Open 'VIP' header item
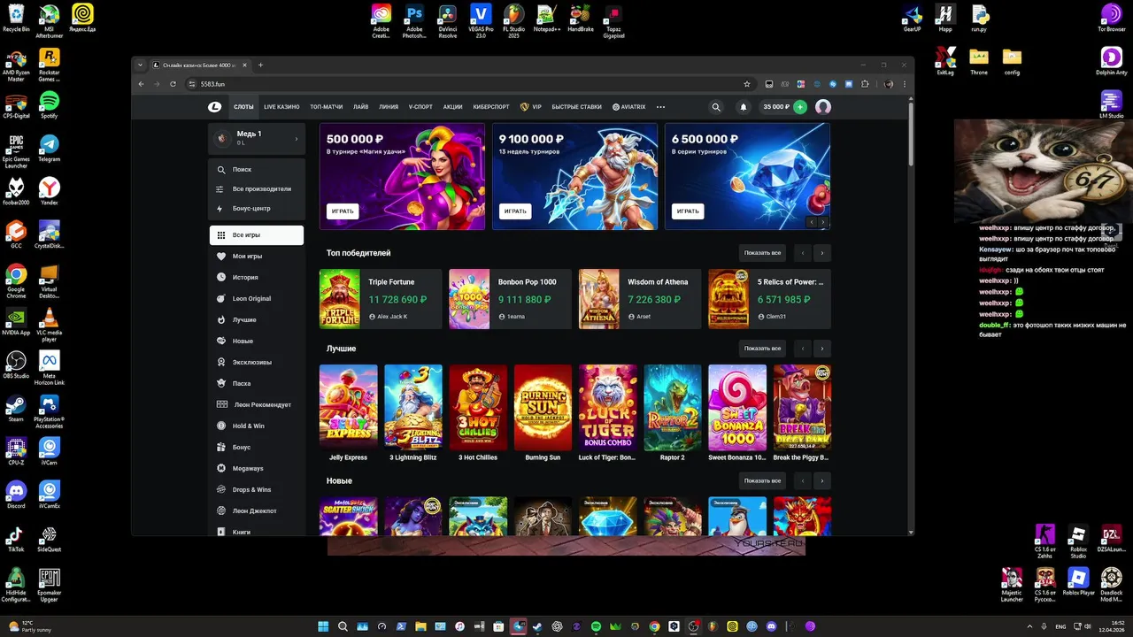Screen dimensions: 1133x637 coord(531,107)
